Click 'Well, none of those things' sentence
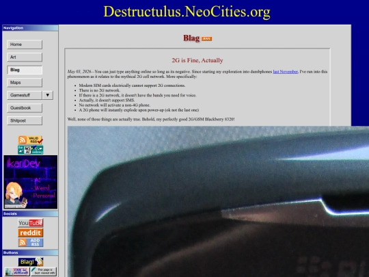369x277 pixels. tap(151, 120)
